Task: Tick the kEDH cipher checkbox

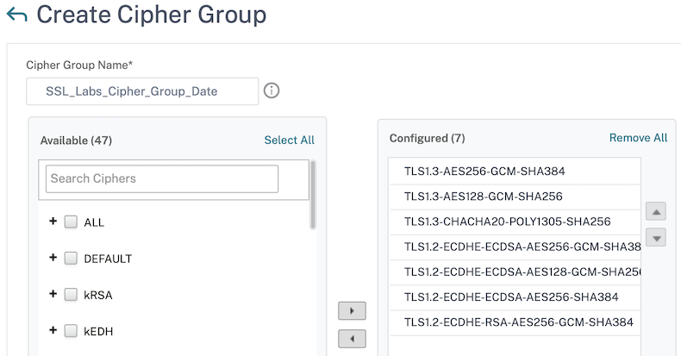Action: click(71, 331)
